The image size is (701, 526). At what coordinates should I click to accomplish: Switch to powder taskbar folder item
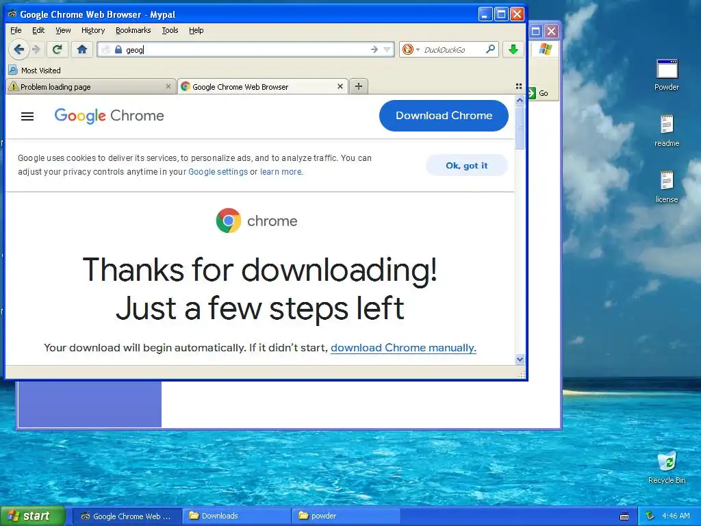point(346,516)
